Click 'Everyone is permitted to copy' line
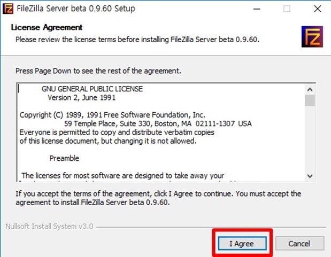 coord(117,133)
